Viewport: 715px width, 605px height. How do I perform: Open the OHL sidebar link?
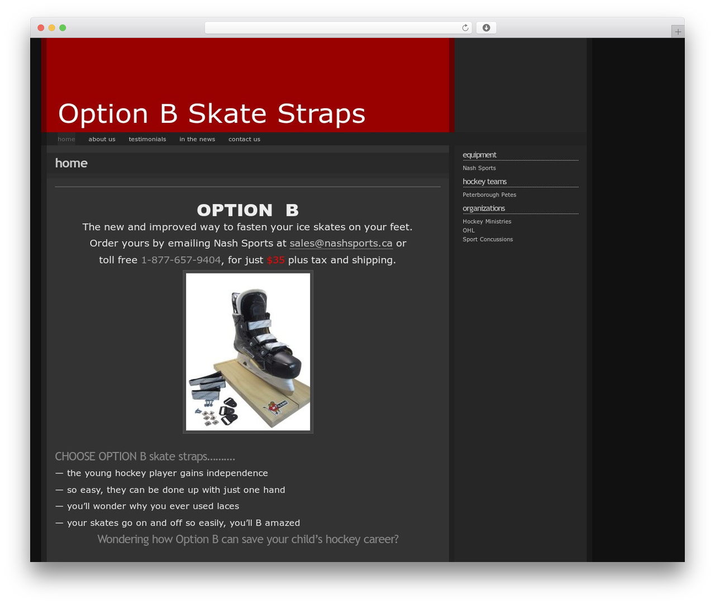coord(469,231)
